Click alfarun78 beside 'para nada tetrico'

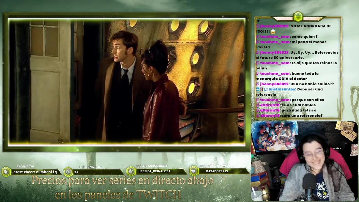coord(270,111)
